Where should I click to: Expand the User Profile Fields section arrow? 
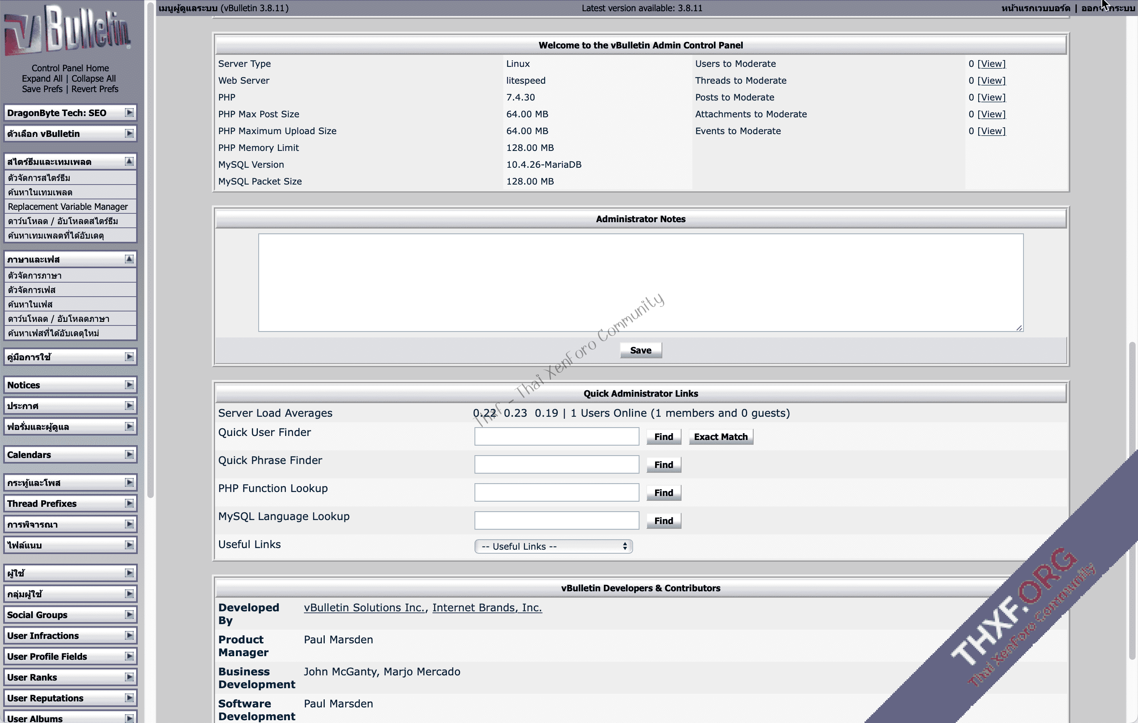(129, 656)
